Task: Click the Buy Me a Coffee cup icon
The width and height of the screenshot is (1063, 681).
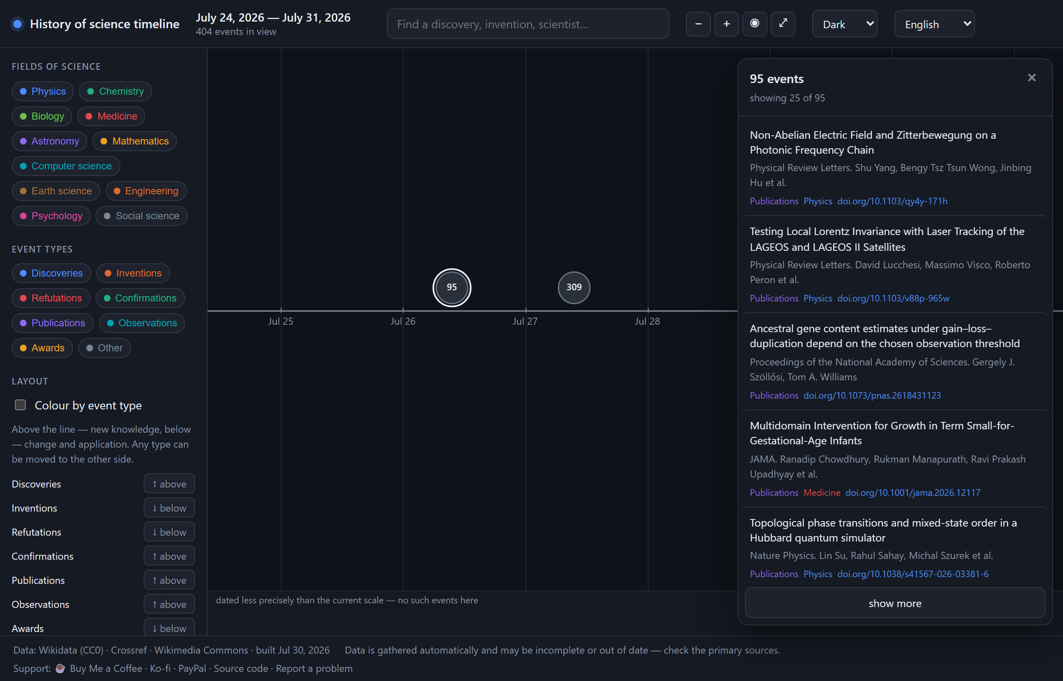Action: tap(60, 668)
